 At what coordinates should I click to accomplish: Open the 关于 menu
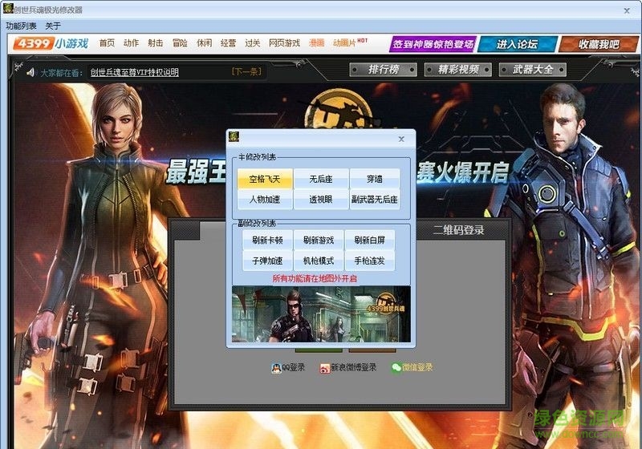coord(53,26)
